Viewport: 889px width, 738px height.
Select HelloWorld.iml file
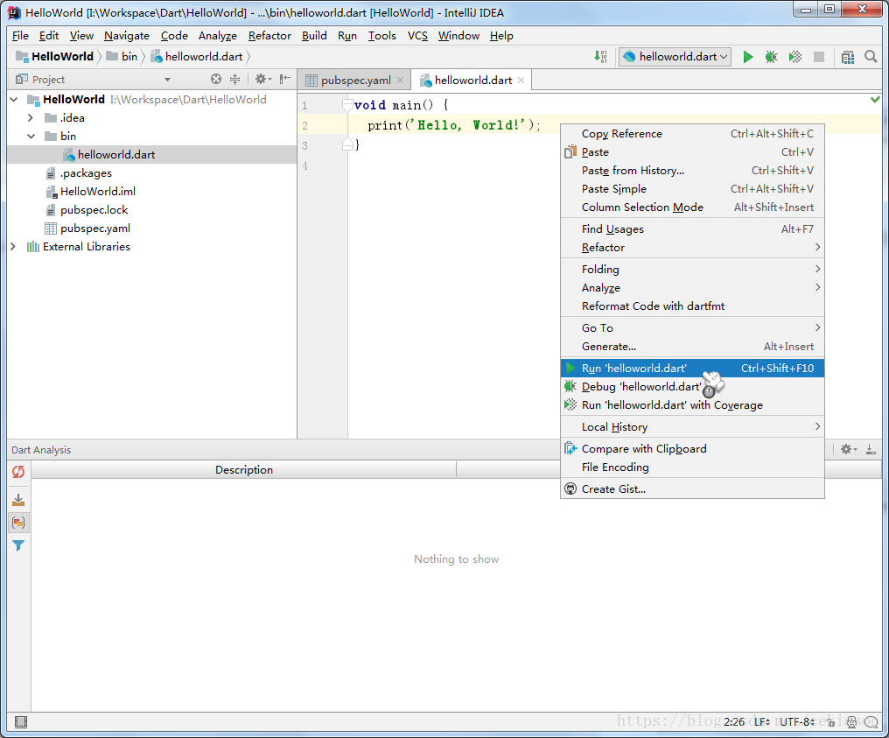pyautogui.click(x=97, y=192)
